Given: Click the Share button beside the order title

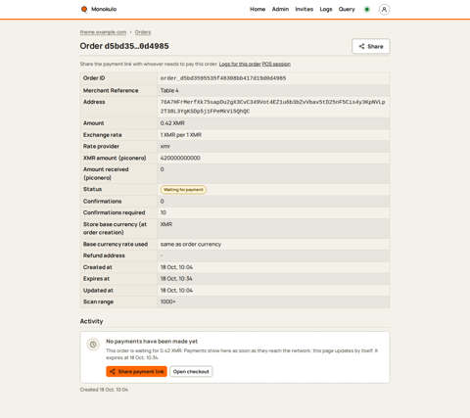Looking at the screenshot, I should [371, 46].
